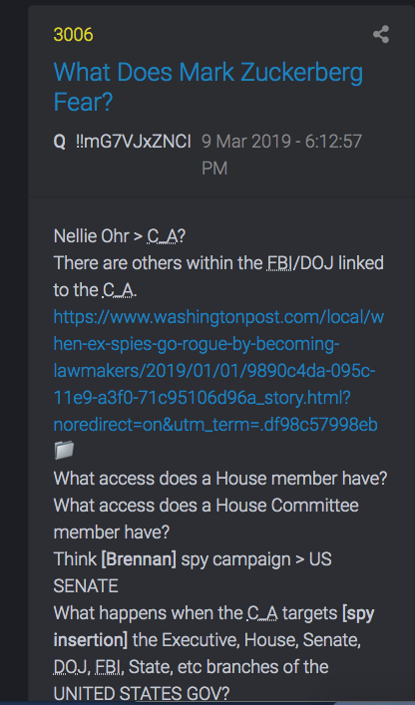Click the bold [spy insertion] text
This screenshot has height=705, width=415.
(x=214, y=626)
